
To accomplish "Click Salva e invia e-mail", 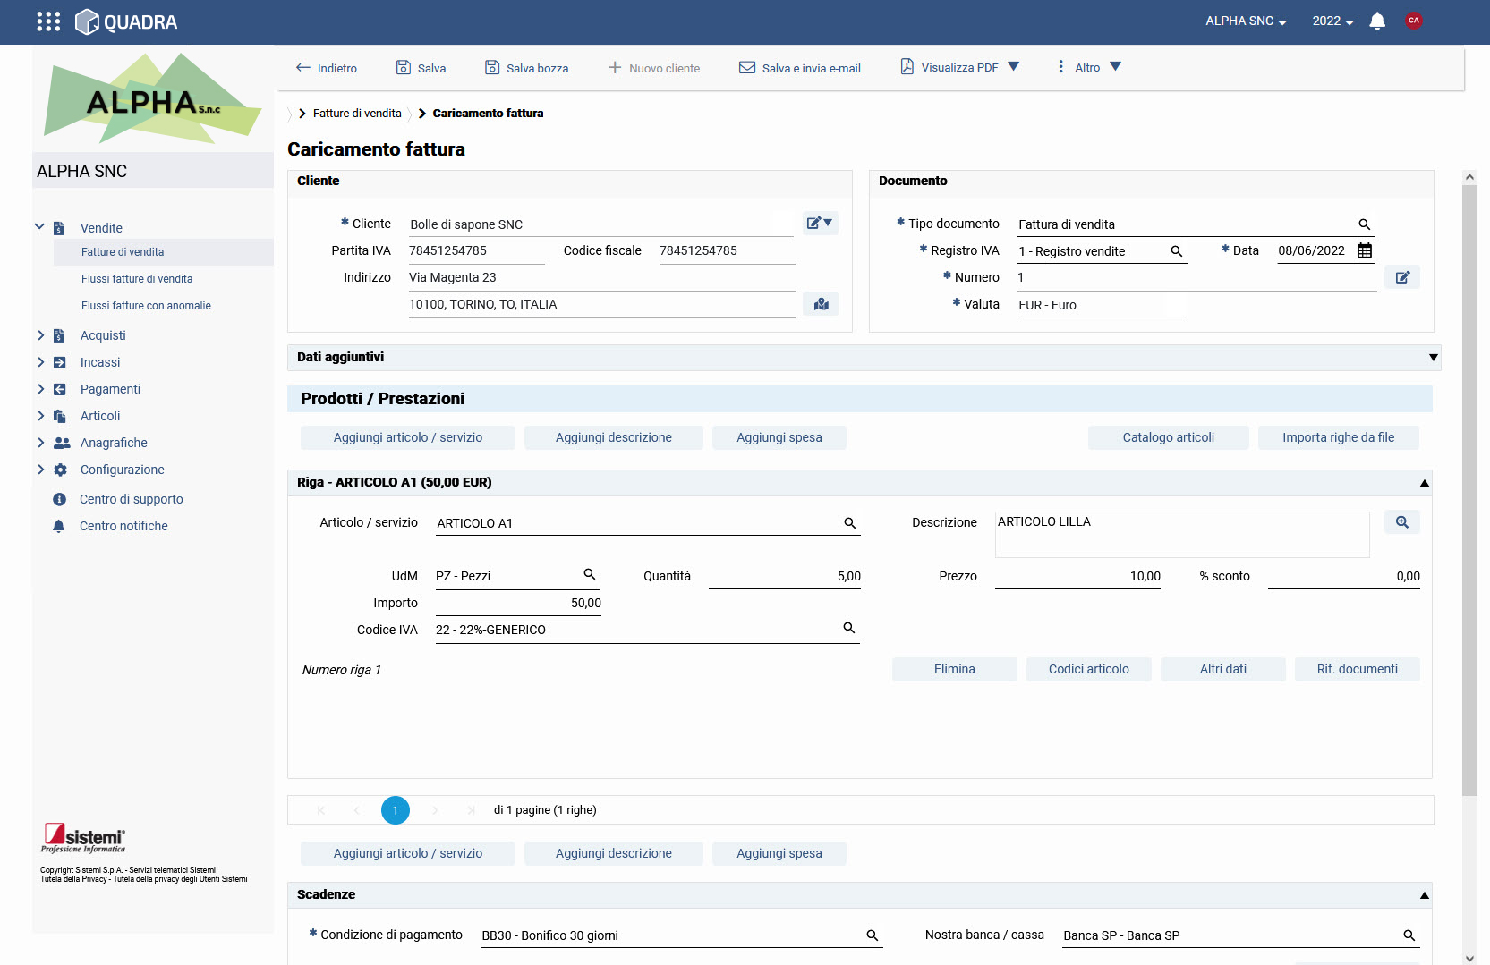I will 800,68.
